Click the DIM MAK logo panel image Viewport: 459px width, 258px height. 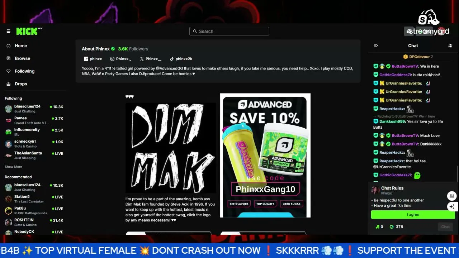coord(170,148)
